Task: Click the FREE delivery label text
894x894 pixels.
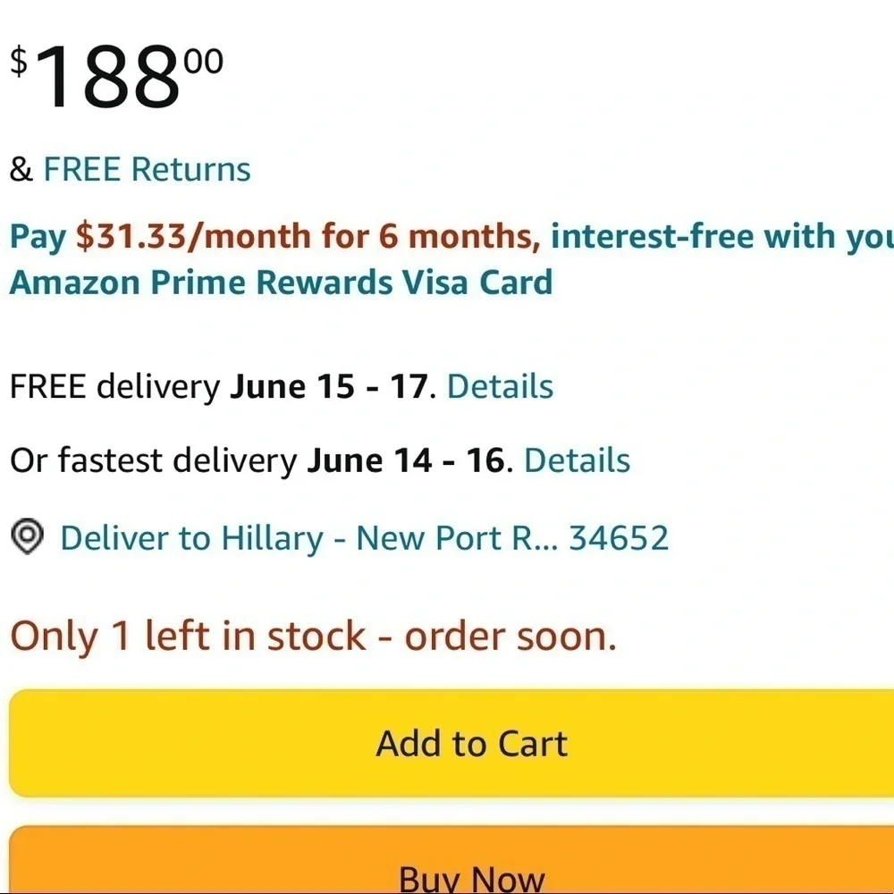Action: pos(115,386)
